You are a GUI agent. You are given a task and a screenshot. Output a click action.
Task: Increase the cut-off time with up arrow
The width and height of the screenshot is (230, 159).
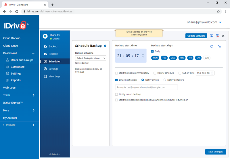click(x=212, y=72)
